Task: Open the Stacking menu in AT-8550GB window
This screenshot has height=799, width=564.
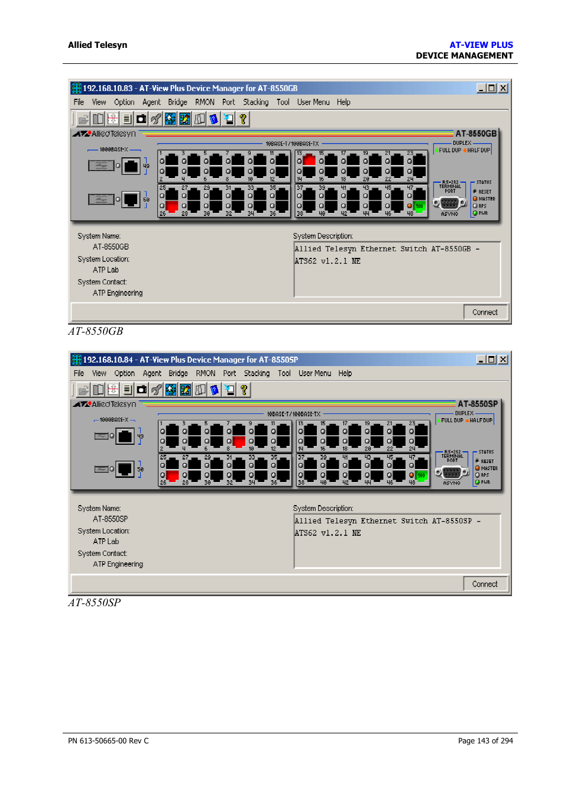Action: pyautogui.click(x=255, y=102)
